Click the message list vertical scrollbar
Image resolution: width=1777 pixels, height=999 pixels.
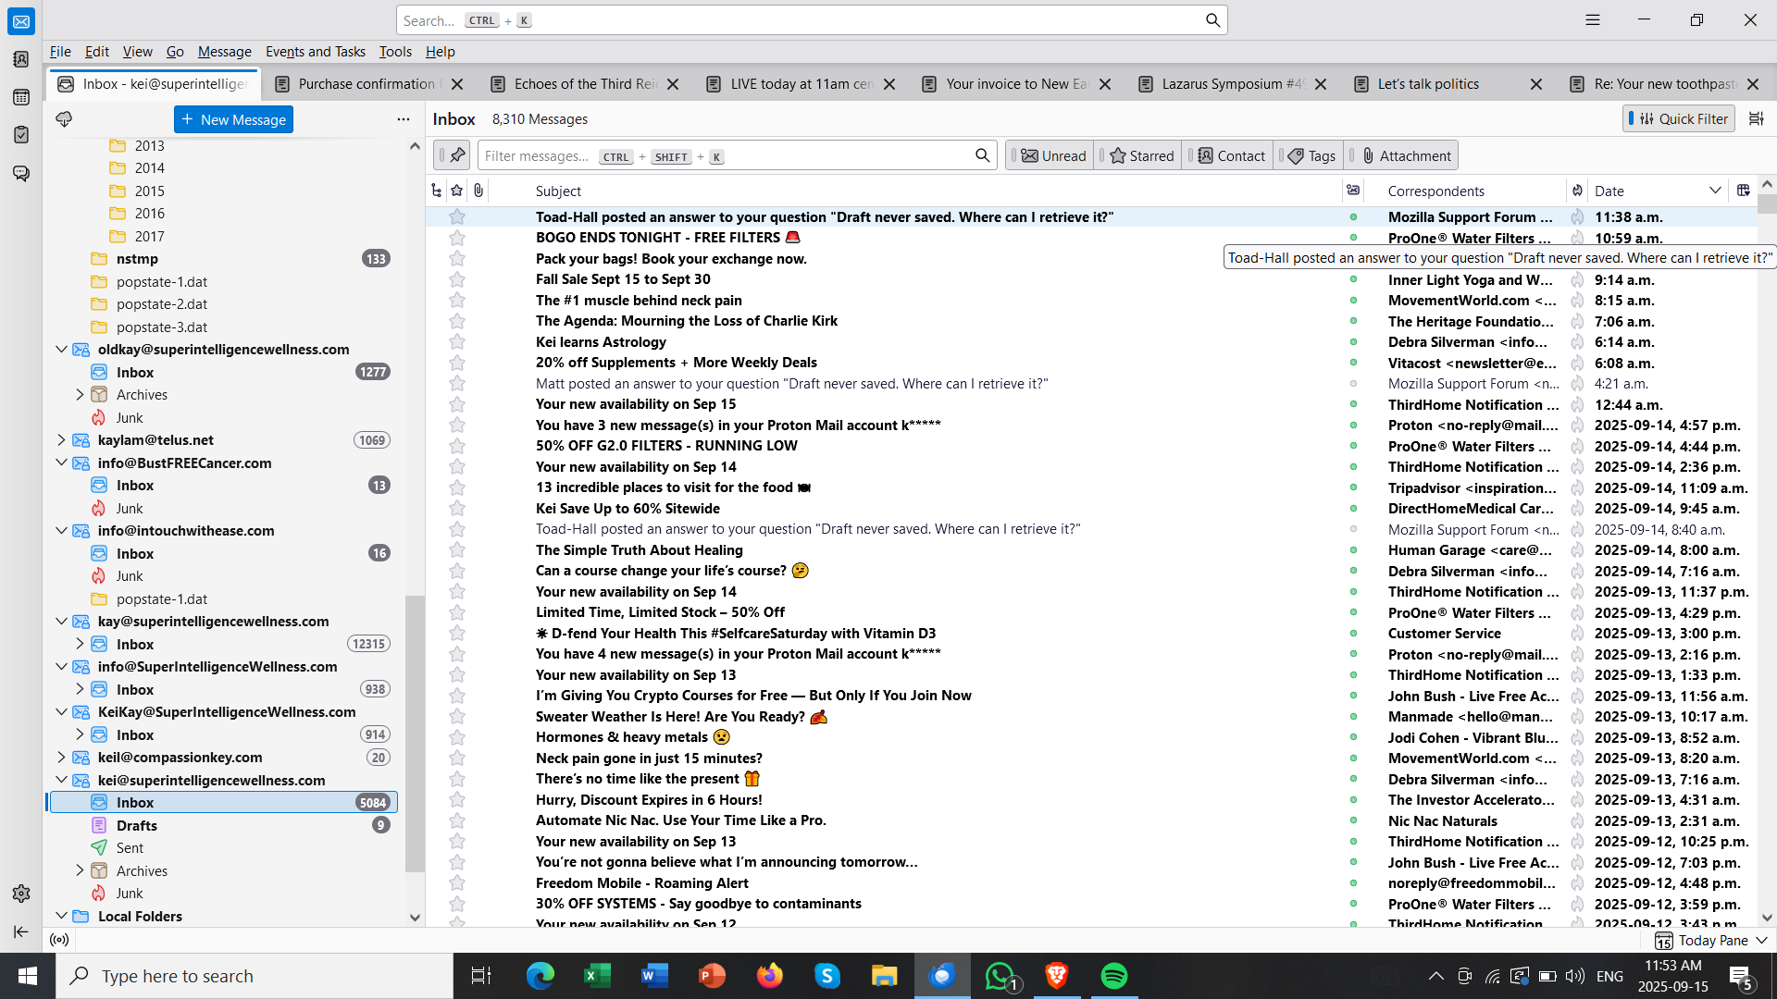click(x=1767, y=205)
